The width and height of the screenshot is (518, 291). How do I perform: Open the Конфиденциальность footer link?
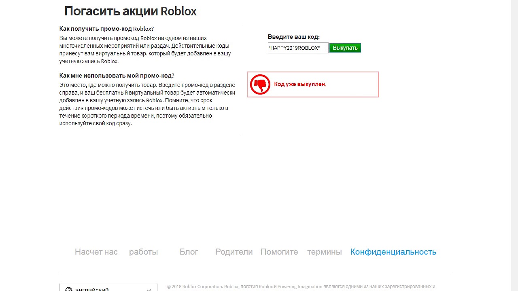point(393,252)
